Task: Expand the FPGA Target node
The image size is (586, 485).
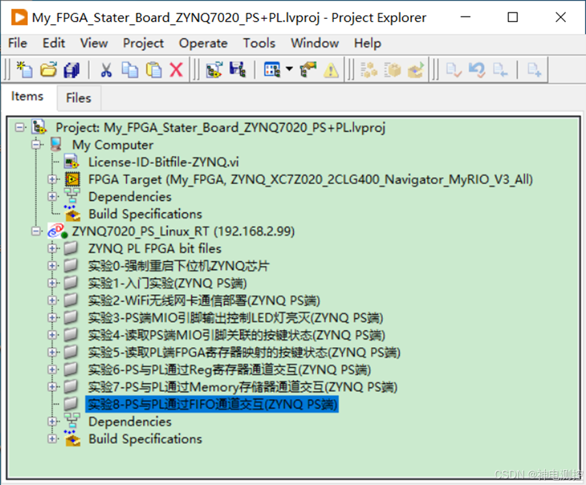Action: [53, 180]
